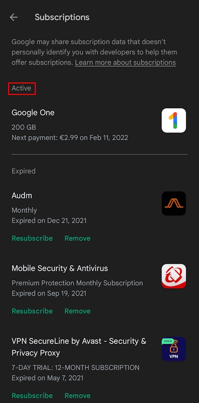The height and width of the screenshot is (403, 199).
Task: Open Learn more about subscriptions link
Action: click(125, 63)
